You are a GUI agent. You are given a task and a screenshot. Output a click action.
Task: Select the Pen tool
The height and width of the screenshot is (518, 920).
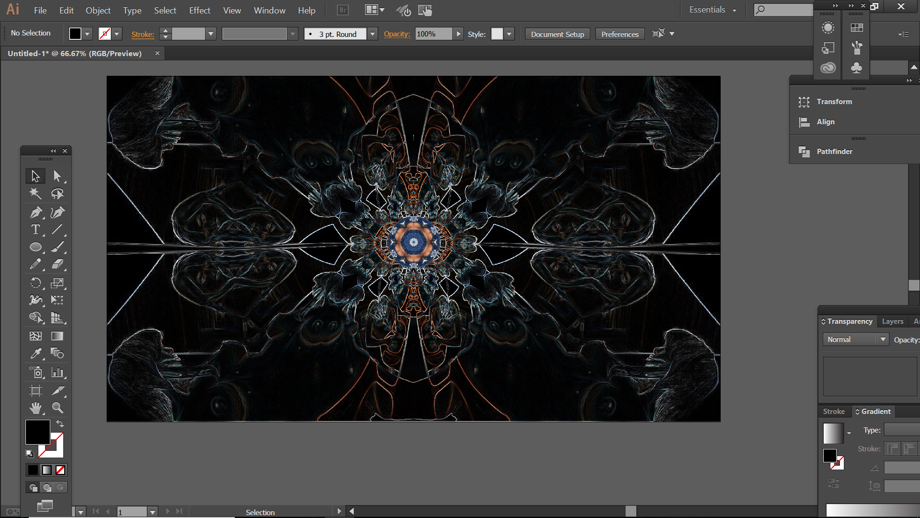35,212
